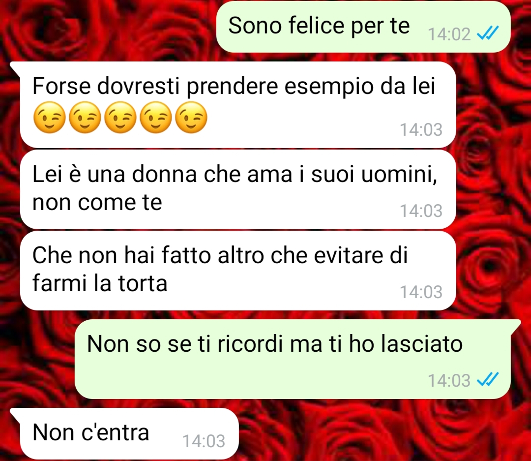This screenshot has height=461, width=531.
Task: Click the second winking emoji
Action: pos(85,117)
